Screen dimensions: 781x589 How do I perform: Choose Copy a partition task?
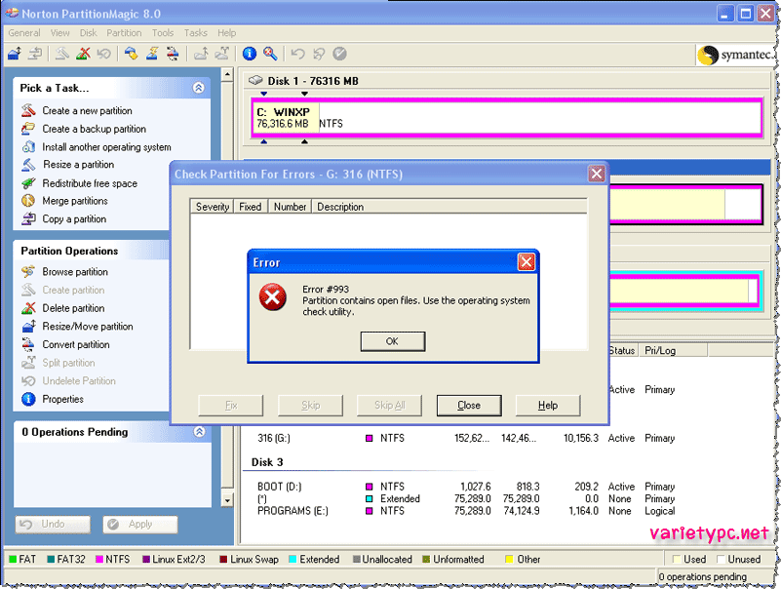point(74,218)
